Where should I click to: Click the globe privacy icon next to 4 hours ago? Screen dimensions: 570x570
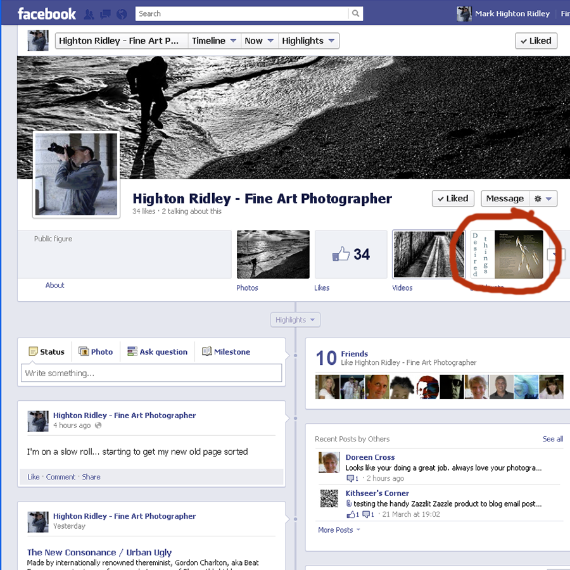pyautogui.click(x=98, y=426)
